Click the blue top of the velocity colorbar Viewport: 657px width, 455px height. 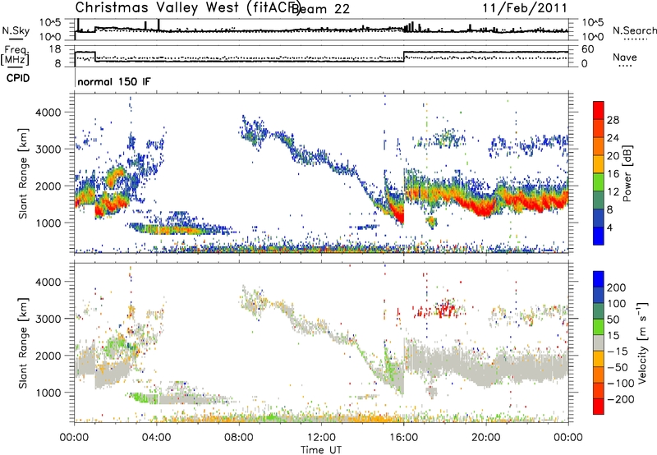click(599, 279)
